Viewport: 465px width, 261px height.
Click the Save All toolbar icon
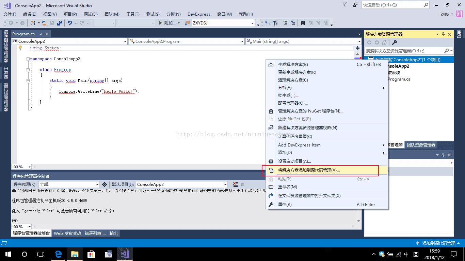pyautogui.click(x=60, y=23)
